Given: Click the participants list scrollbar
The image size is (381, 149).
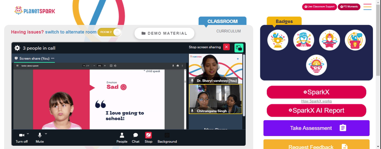Looking at the screenshot, I should [x=244, y=85].
